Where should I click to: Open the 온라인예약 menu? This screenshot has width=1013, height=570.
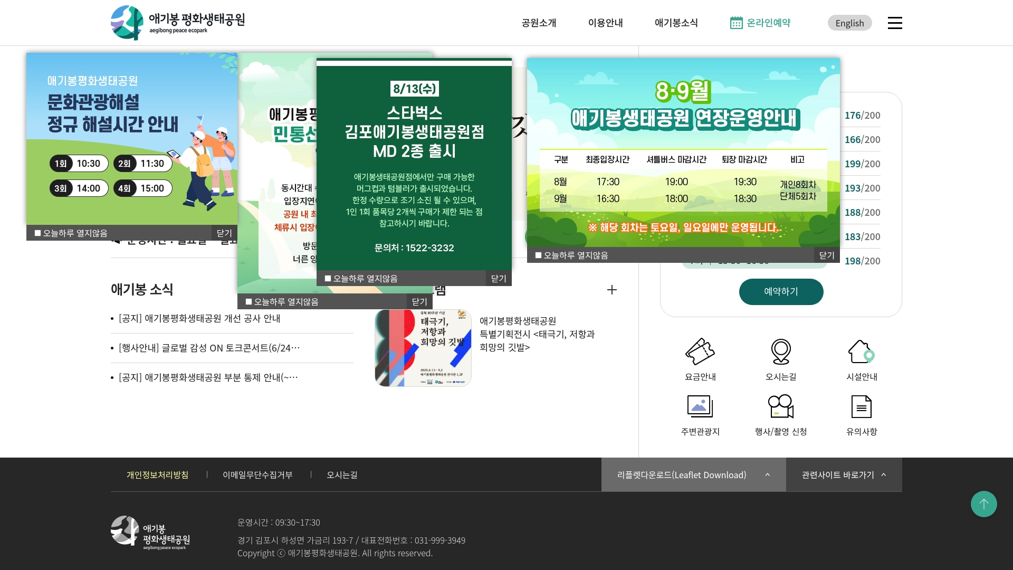(760, 23)
